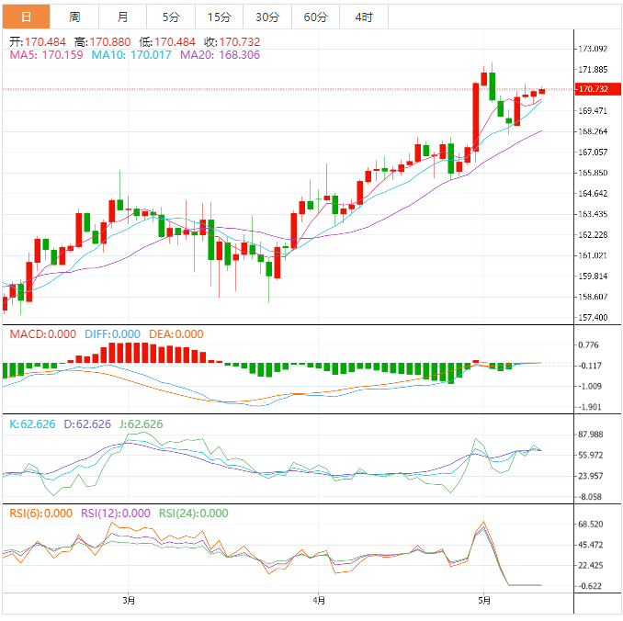Click the MACD: 0.000 legend label
The width and height of the screenshot is (623, 621).
(x=42, y=334)
